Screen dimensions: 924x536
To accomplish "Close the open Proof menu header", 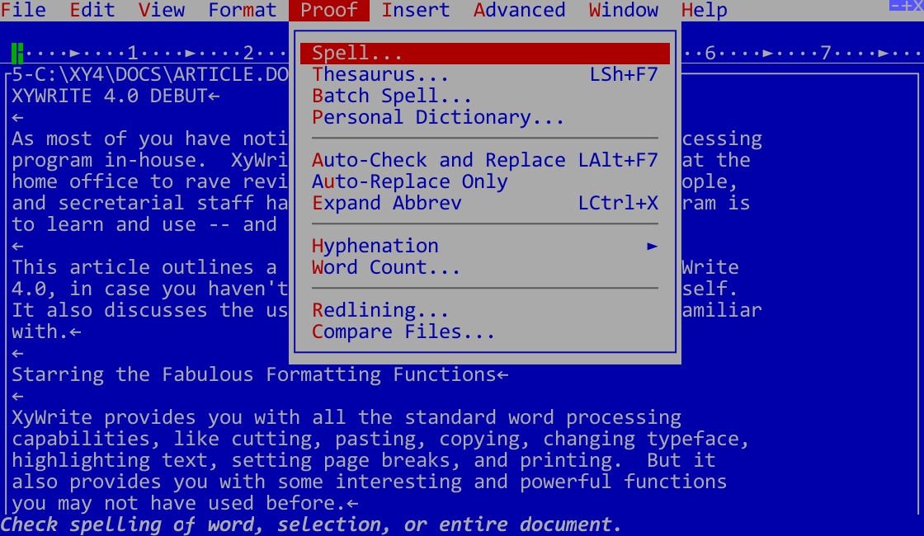I will (329, 10).
